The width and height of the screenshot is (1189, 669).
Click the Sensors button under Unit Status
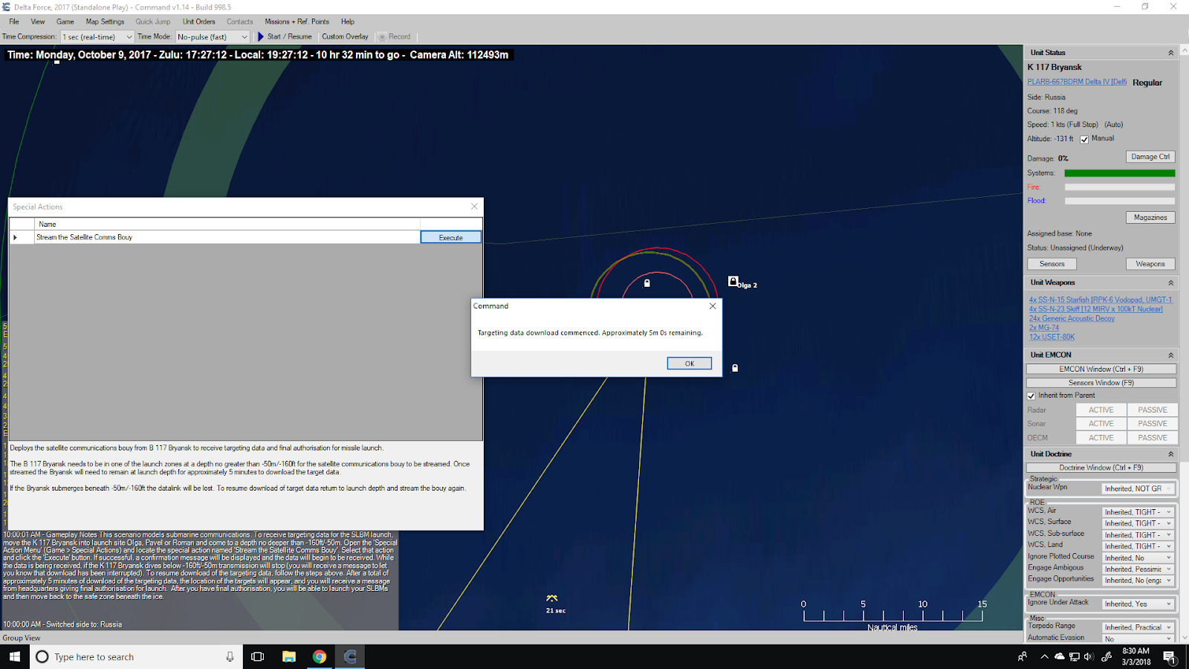click(x=1052, y=264)
